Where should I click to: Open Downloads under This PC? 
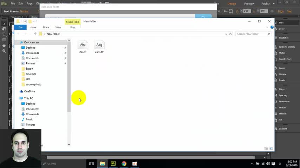[32, 114]
